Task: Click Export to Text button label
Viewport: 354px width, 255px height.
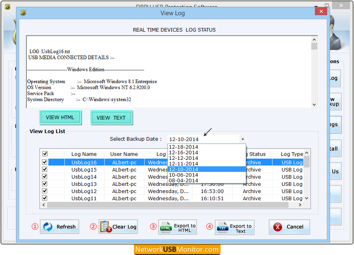Action: click(241, 229)
